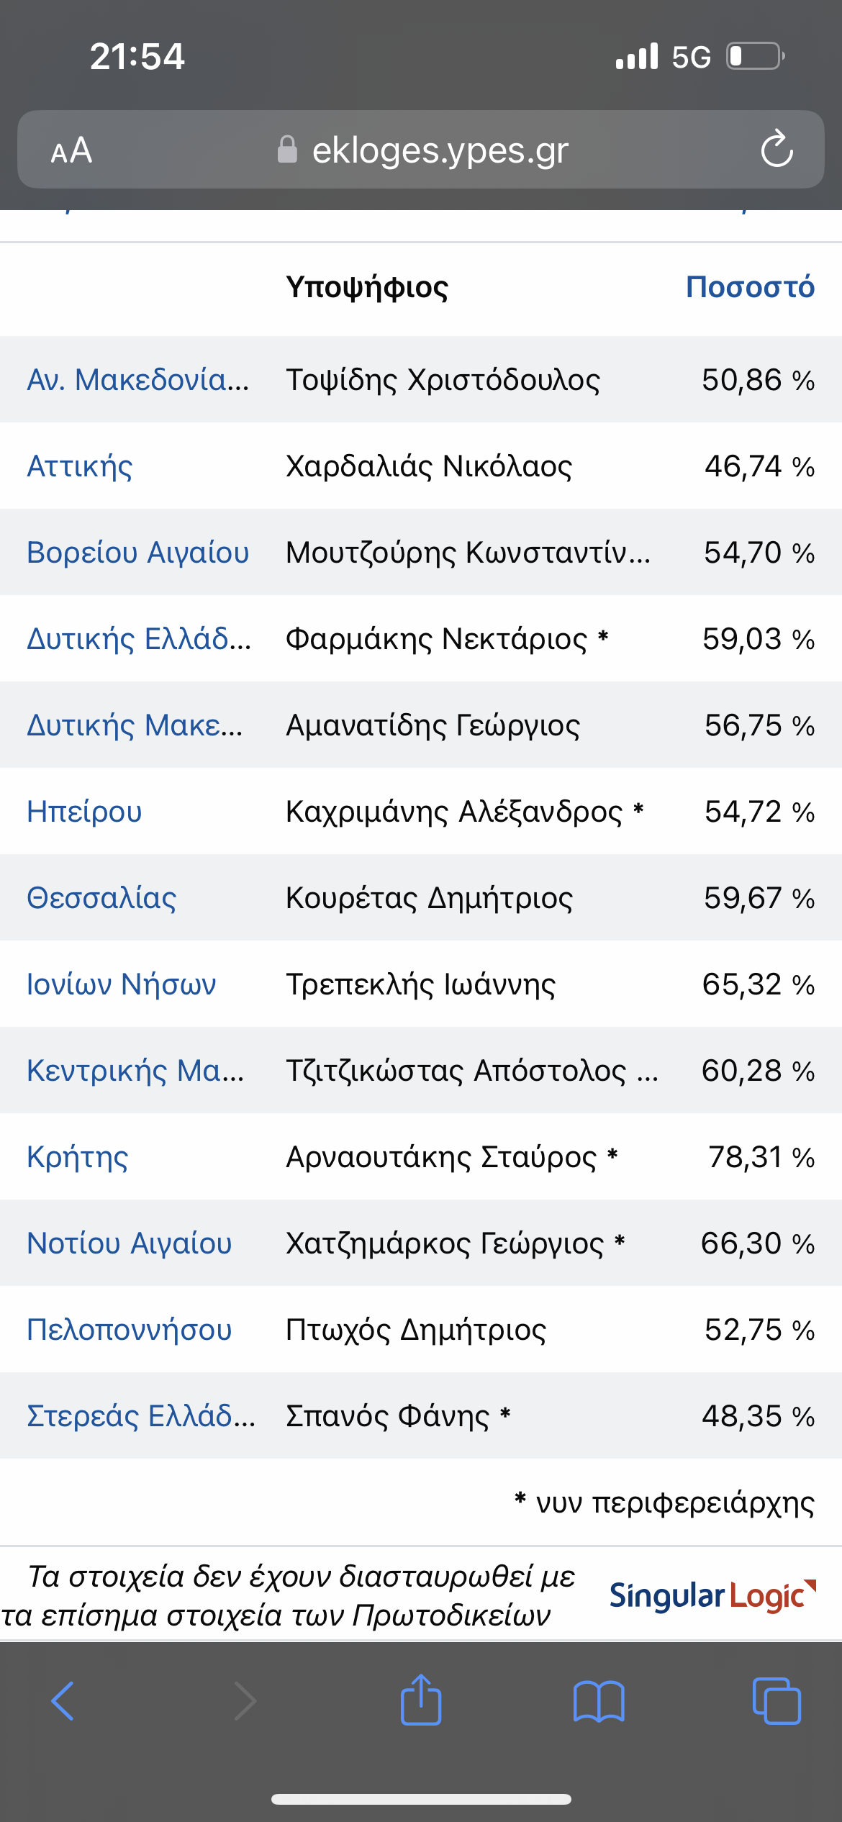This screenshot has width=842, height=1822.
Task: Click the Υποψήφιος column header
Action: point(367,287)
